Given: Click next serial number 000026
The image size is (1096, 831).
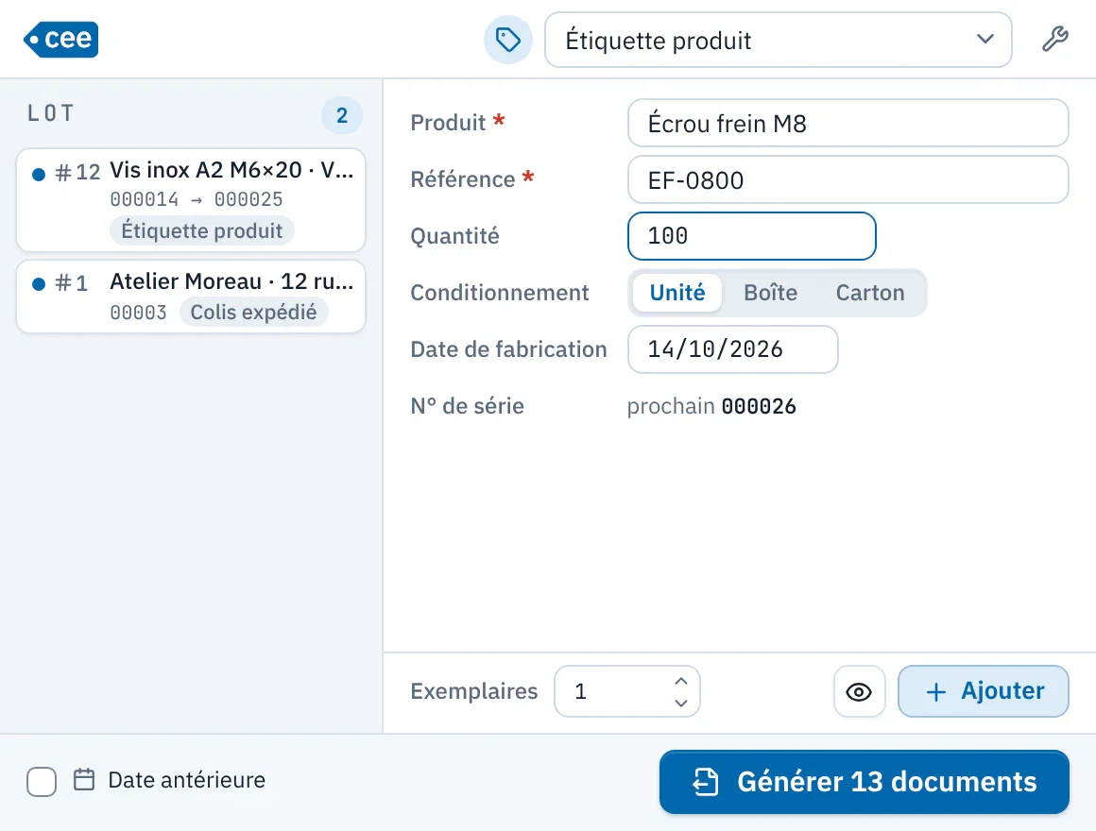Looking at the screenshot, I should point(759,406).
